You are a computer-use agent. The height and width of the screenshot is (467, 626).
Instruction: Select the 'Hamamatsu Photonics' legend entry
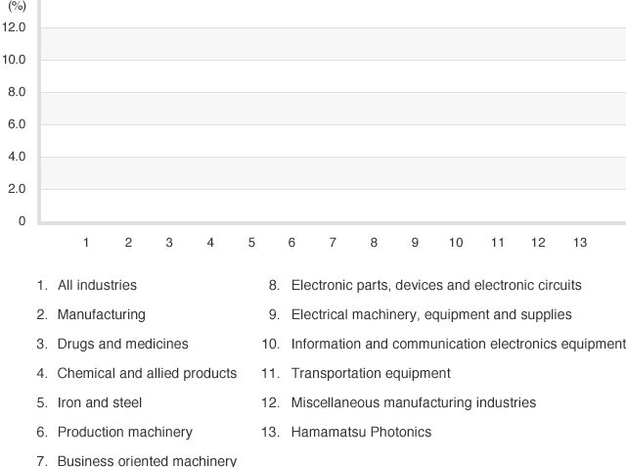pos(361,432)
